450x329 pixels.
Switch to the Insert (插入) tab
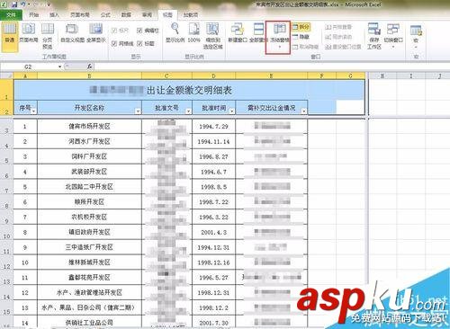(x=54, y=14)
